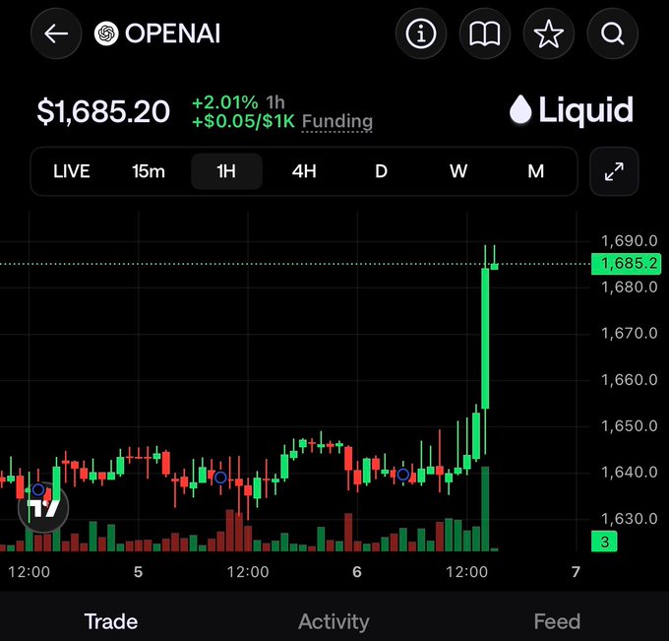The image size is (669, 641).
Task: Tap the OPENAI title text
Action: 173,33
